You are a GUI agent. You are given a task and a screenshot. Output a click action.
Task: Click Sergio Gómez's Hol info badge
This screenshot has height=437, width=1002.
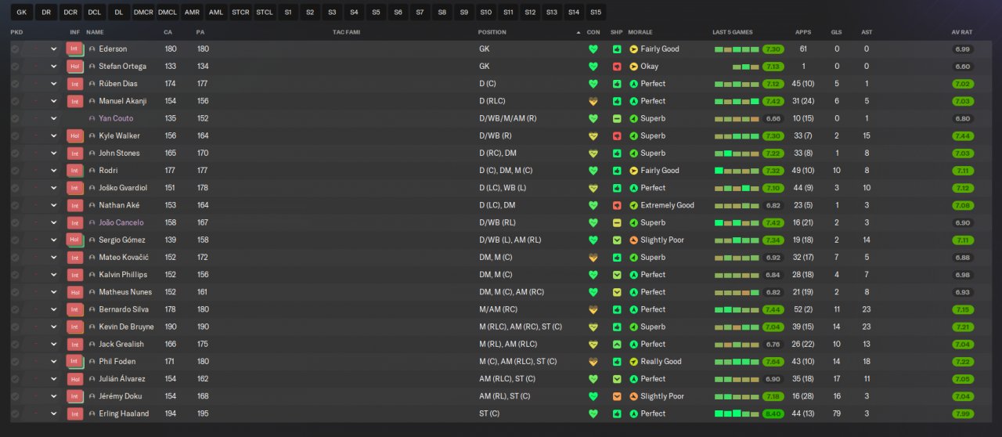[74, 240]
